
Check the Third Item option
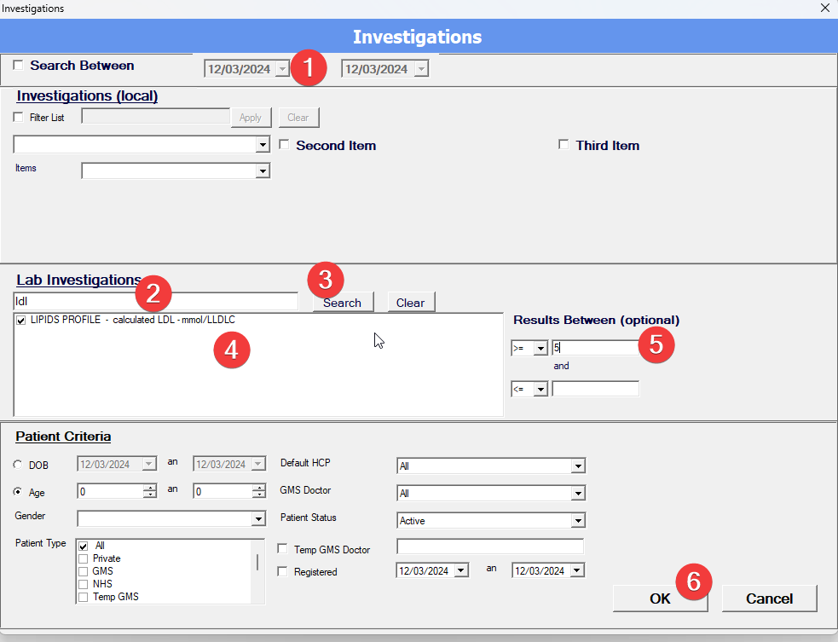pos(563,145)
